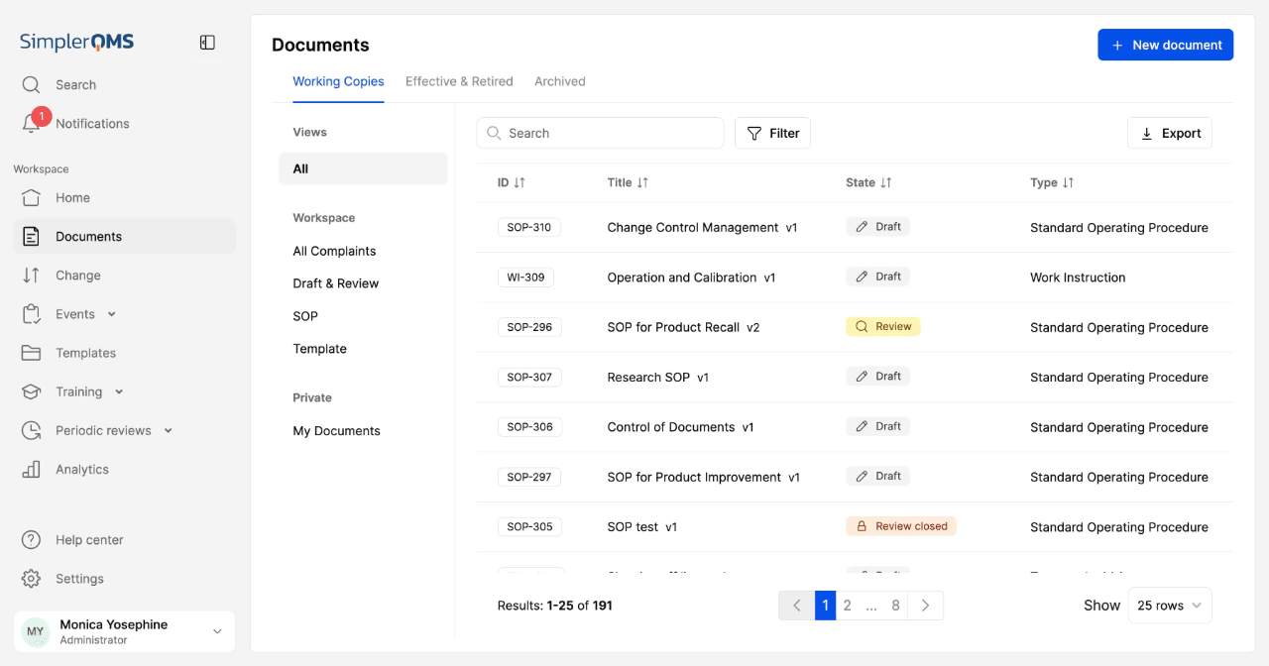Select the My Documents private view
1269x666 pixels.
(336, 431)
